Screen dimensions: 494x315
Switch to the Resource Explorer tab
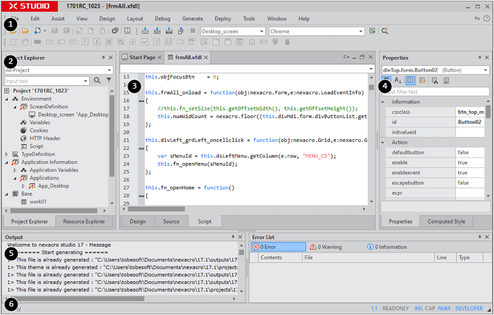[x=84, y=221]
